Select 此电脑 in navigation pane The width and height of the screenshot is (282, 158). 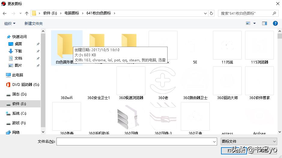pos(17,75)
